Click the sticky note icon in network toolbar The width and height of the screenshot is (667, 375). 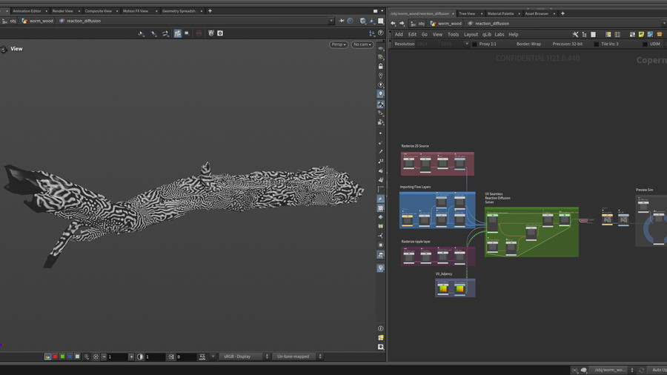point(641,34)
